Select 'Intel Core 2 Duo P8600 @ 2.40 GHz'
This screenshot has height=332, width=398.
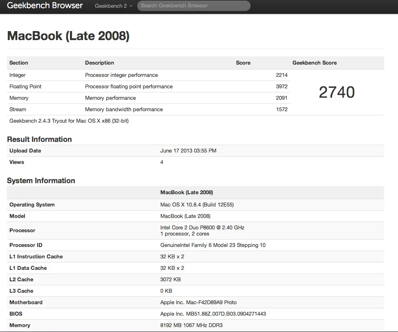[x=202, y=227]
